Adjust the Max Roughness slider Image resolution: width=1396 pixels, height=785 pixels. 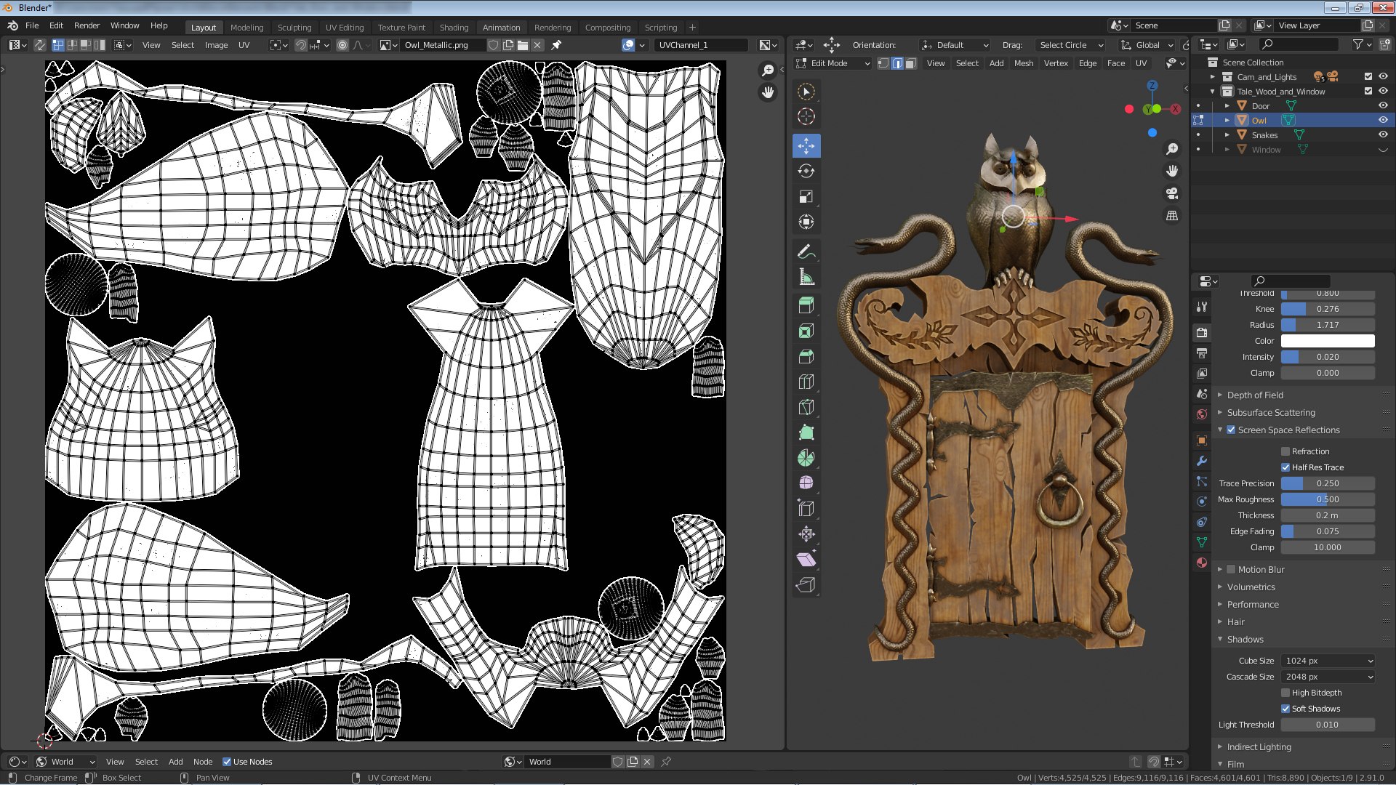pyautogui.click(x=1328, y=499)
